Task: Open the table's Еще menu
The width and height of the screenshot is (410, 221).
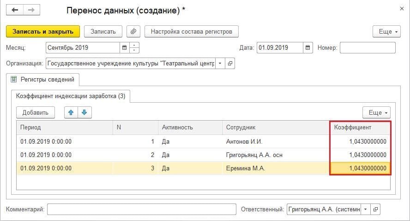Action: click(376, 112)
